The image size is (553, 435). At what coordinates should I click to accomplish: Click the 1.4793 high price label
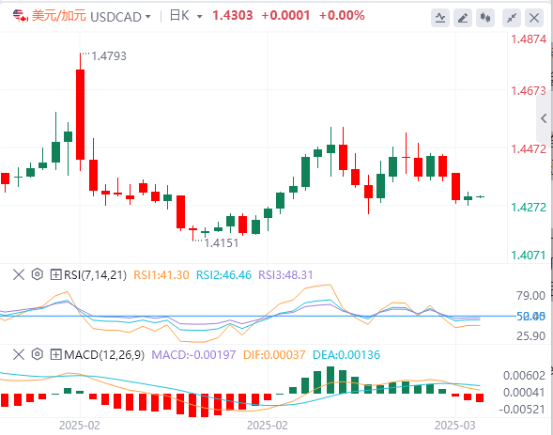click(x=109, y=56)
